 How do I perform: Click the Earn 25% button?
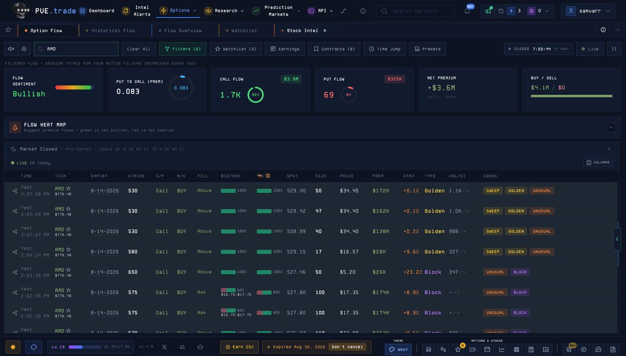pos(239,347)
